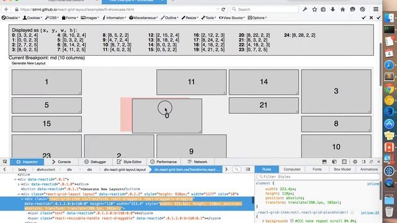This screenshot has height=223, width=397.
Task: Show bookmarks list clipboard icon
Action: click(323, 9)
